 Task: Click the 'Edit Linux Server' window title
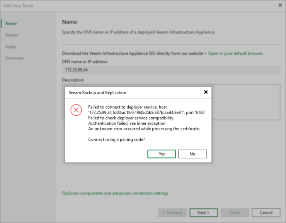pos(19,6)
